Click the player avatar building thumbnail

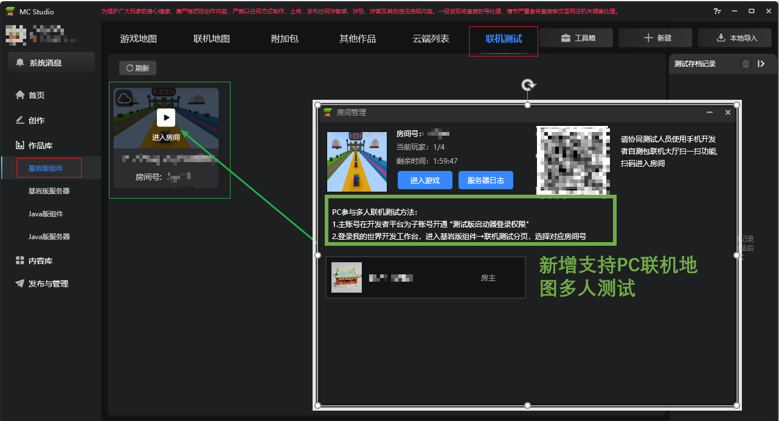coord(347,277)
